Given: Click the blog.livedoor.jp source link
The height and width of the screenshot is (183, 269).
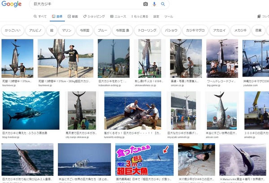Looking at the screenshot, I should (x=11, y=137).
